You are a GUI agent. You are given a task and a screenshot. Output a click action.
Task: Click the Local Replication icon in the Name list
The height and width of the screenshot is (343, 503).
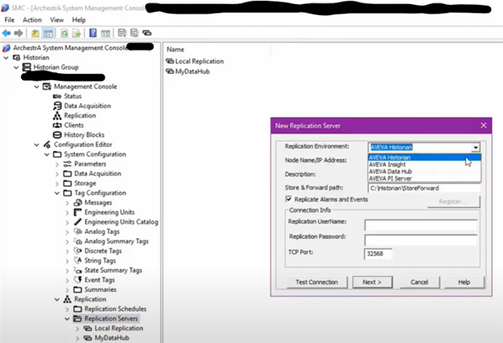coord(170,61)
